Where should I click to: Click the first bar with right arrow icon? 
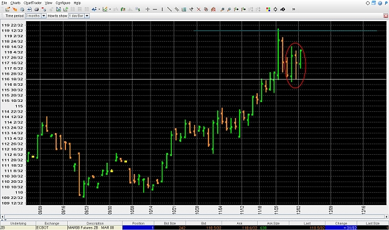(236, 9)
